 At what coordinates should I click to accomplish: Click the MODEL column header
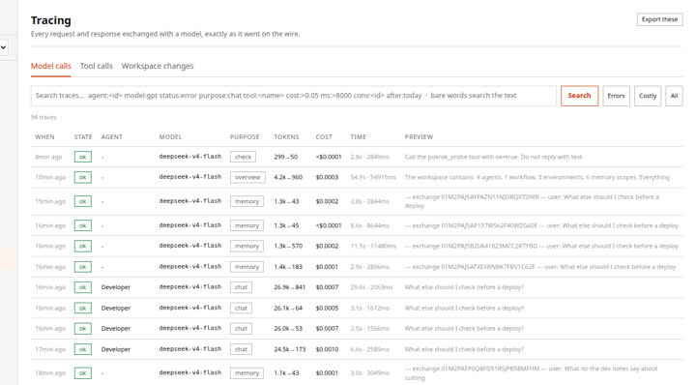pyautogui.click(x=170, y=136)
